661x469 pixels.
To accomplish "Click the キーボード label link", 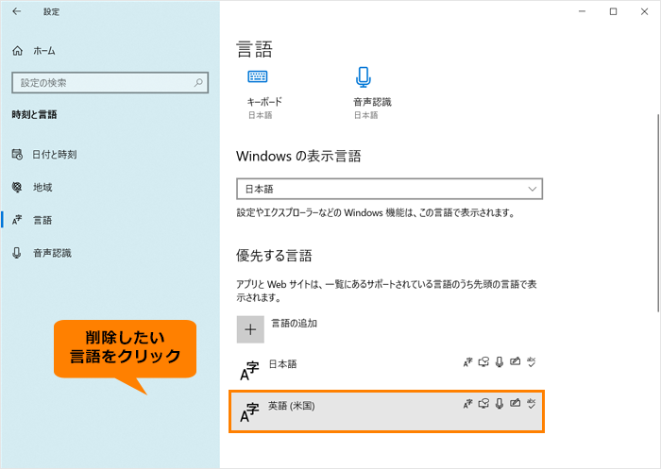I will (264, 102).
